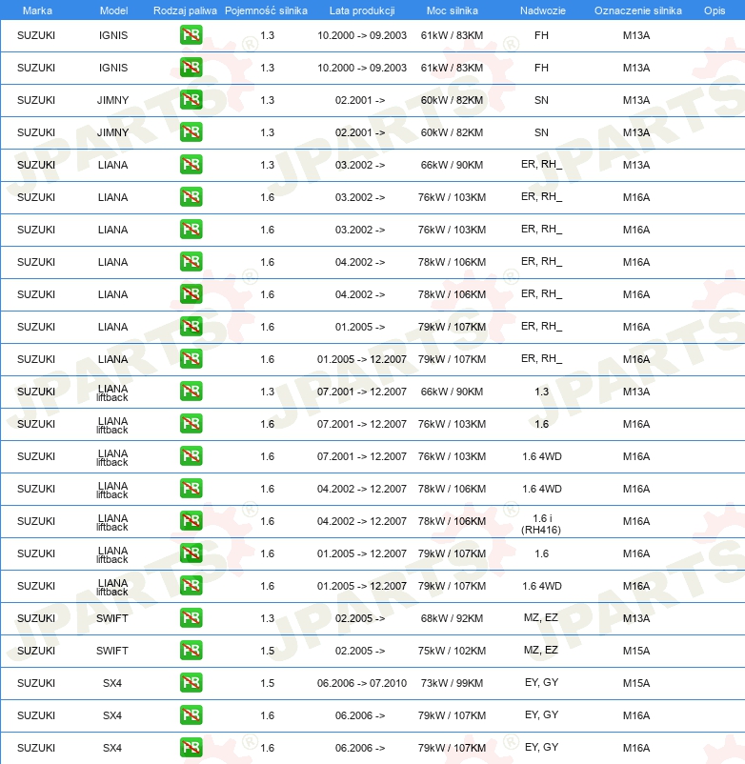Select the M15A engine code in the SX4 row

(636, 683)
